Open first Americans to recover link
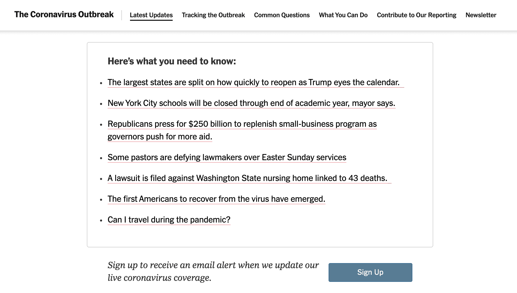This screenshot has height=293, width=517. coord(216,199)
